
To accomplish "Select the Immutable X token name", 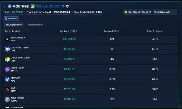I will (x=18, y=38).
